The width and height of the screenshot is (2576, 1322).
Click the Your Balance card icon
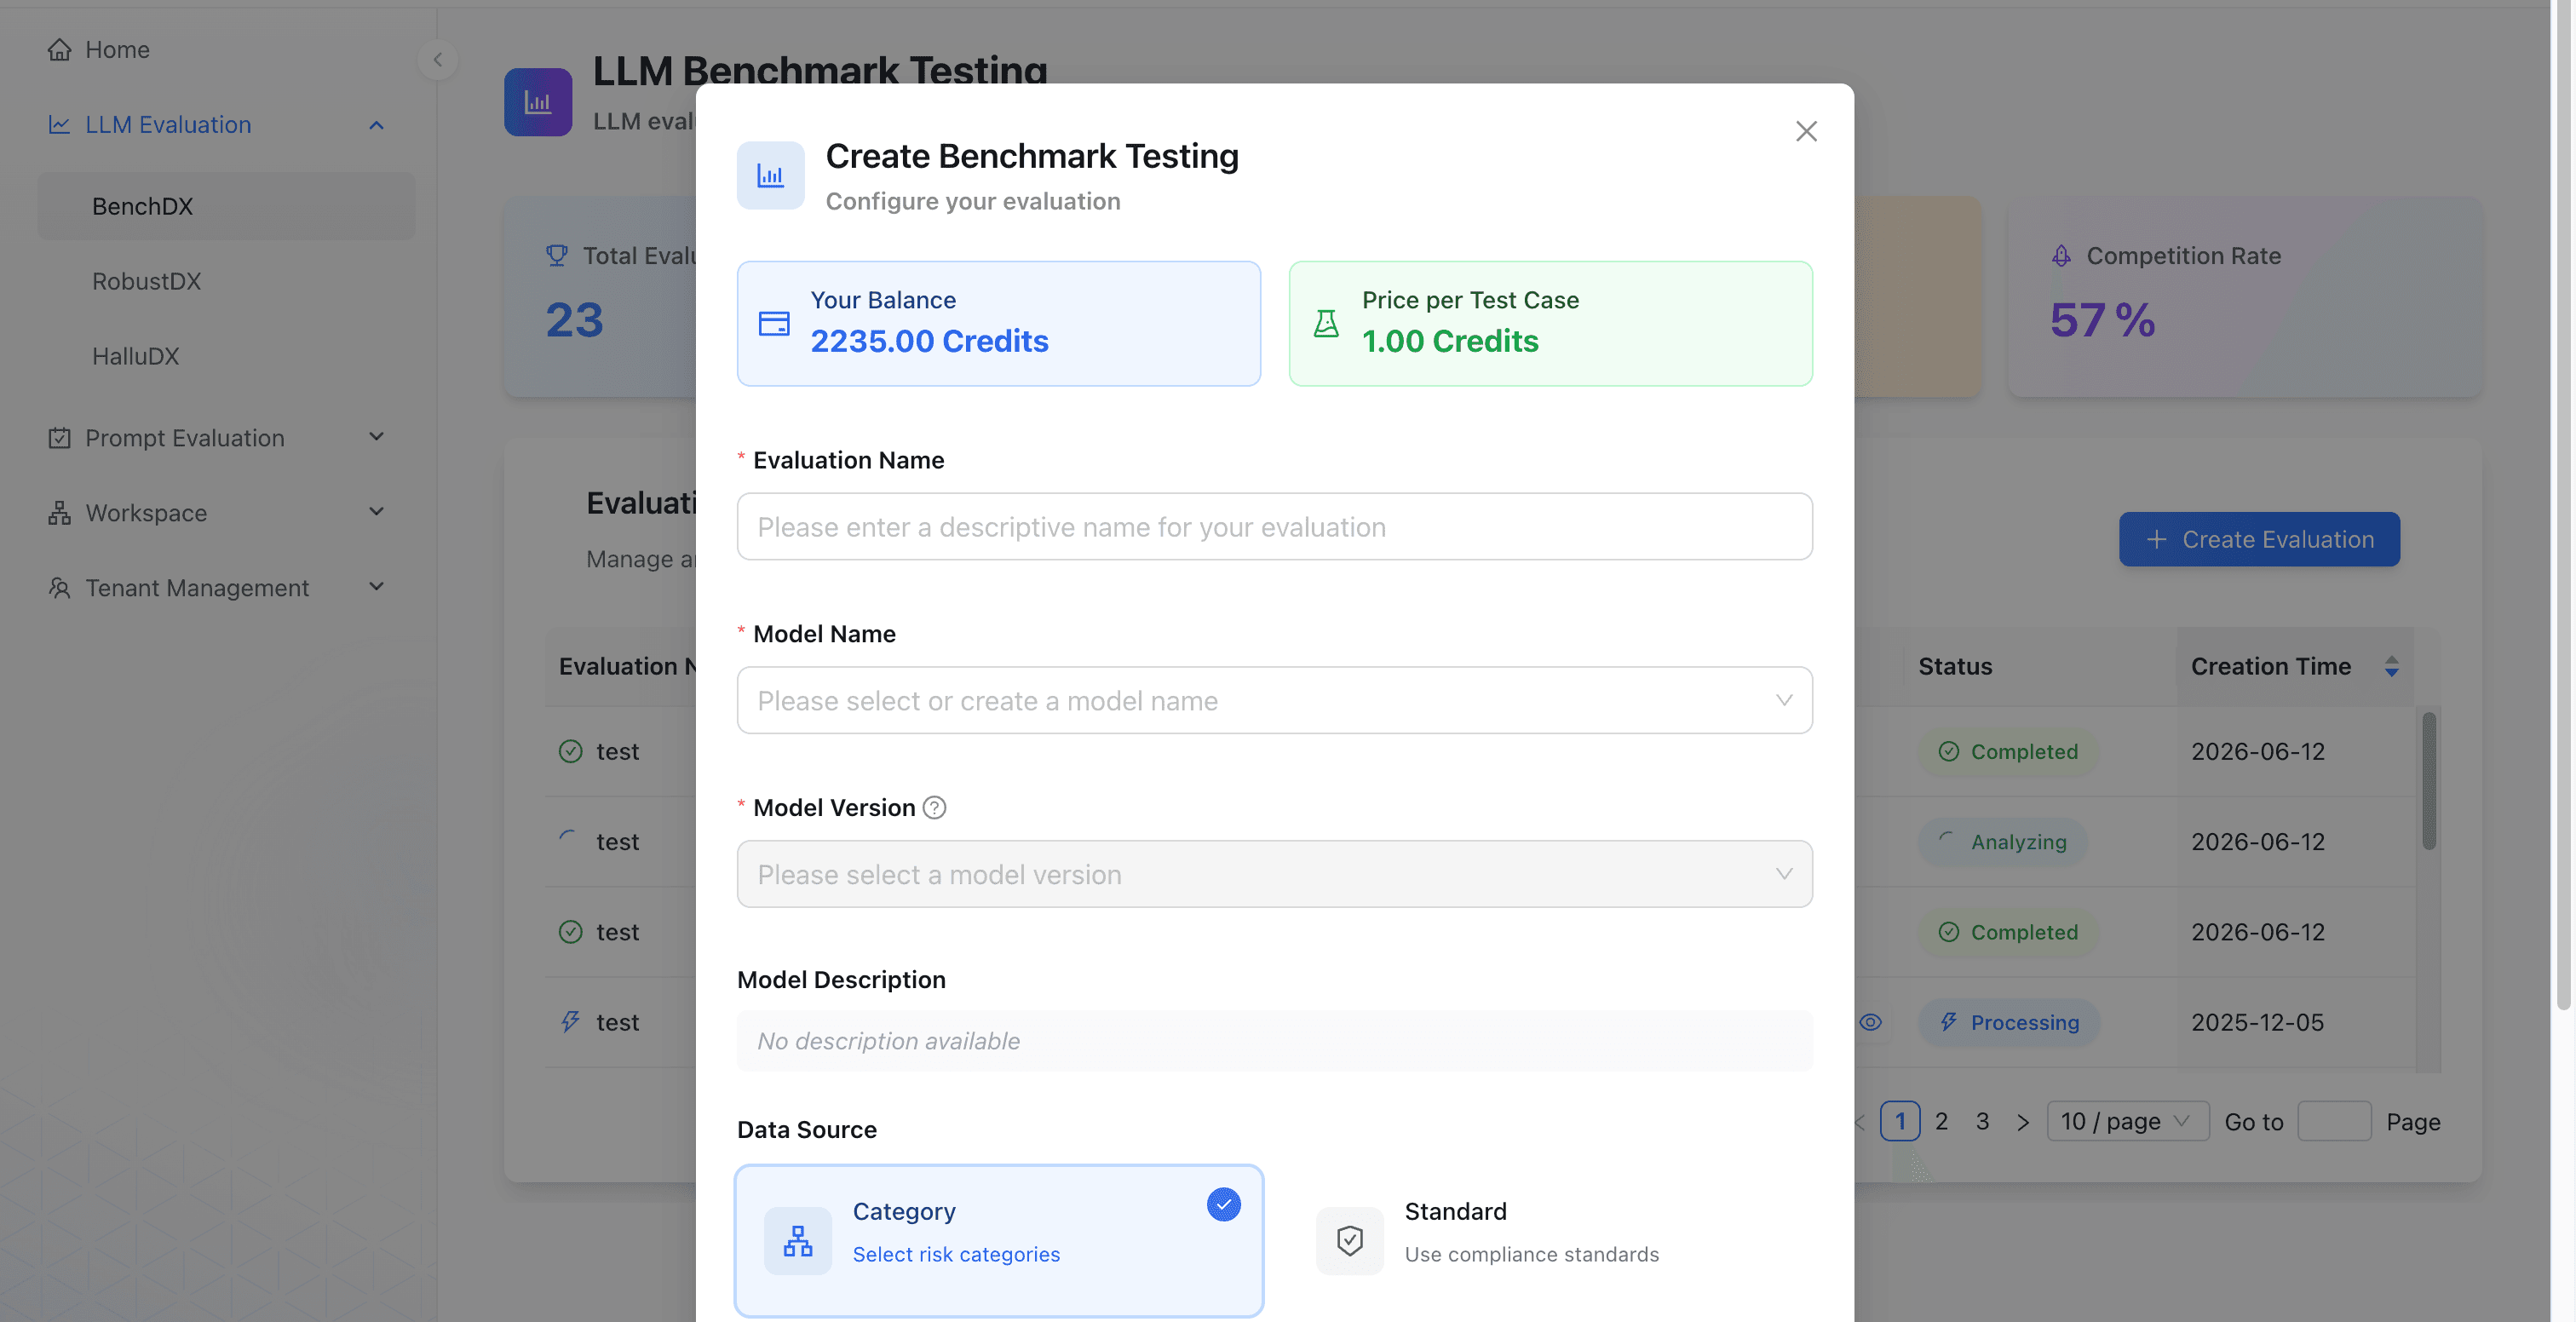[x=774, y=323]
